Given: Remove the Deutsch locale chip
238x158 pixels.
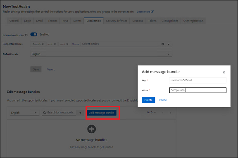Looking at the screenshot, I should tap(43, 44).
